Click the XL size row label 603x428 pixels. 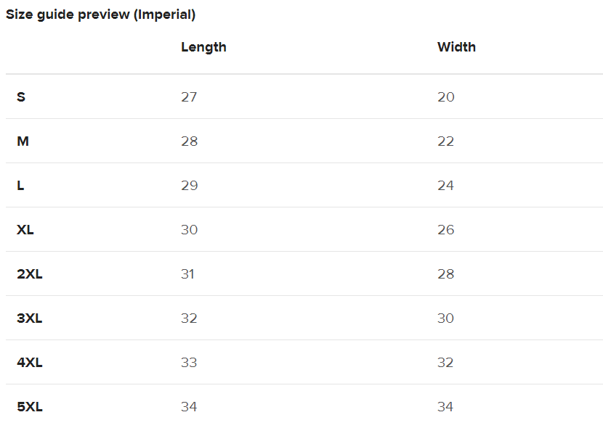[x=25, y=230]
